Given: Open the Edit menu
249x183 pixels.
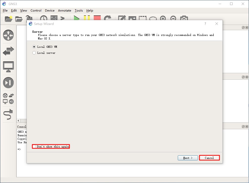Looking at the screenshot, I should (14, 10).
